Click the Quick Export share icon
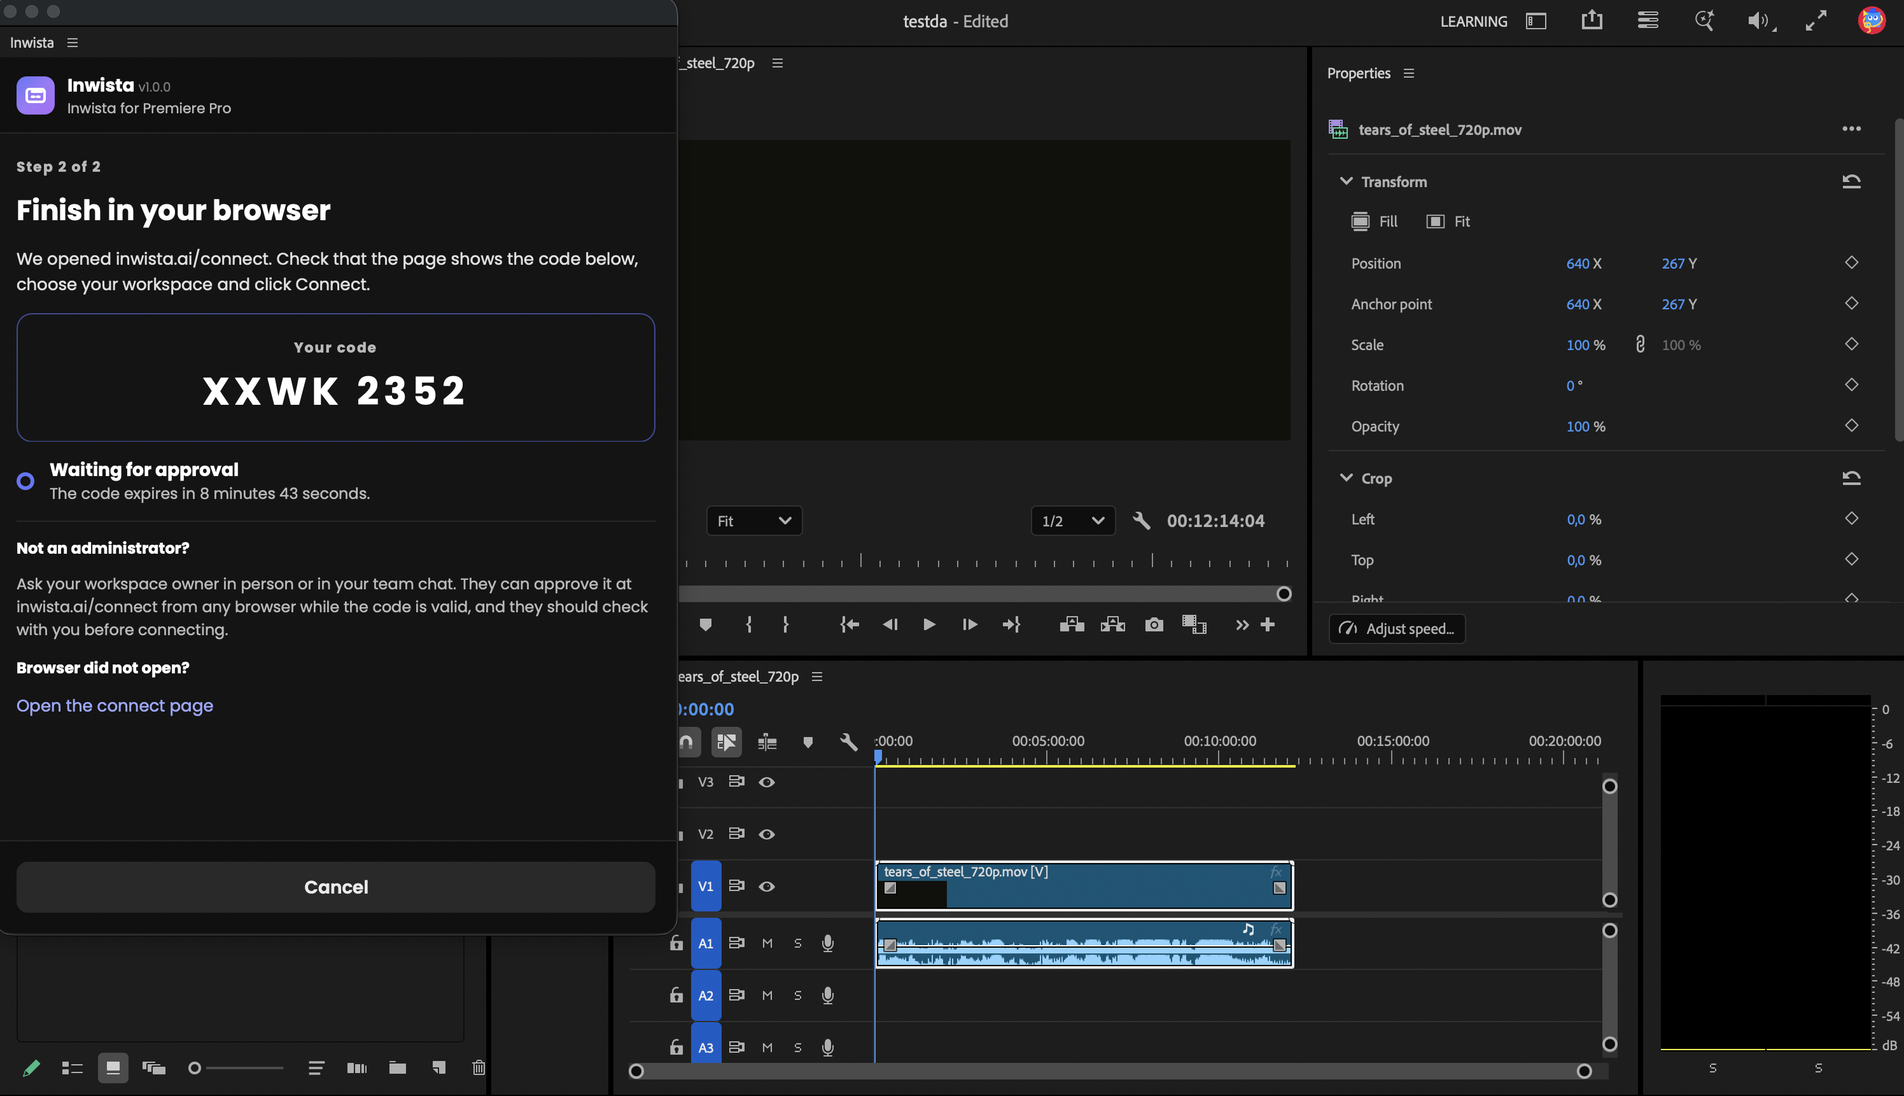Screen dimensions: 1904x1096 (x=1592, y=21)
